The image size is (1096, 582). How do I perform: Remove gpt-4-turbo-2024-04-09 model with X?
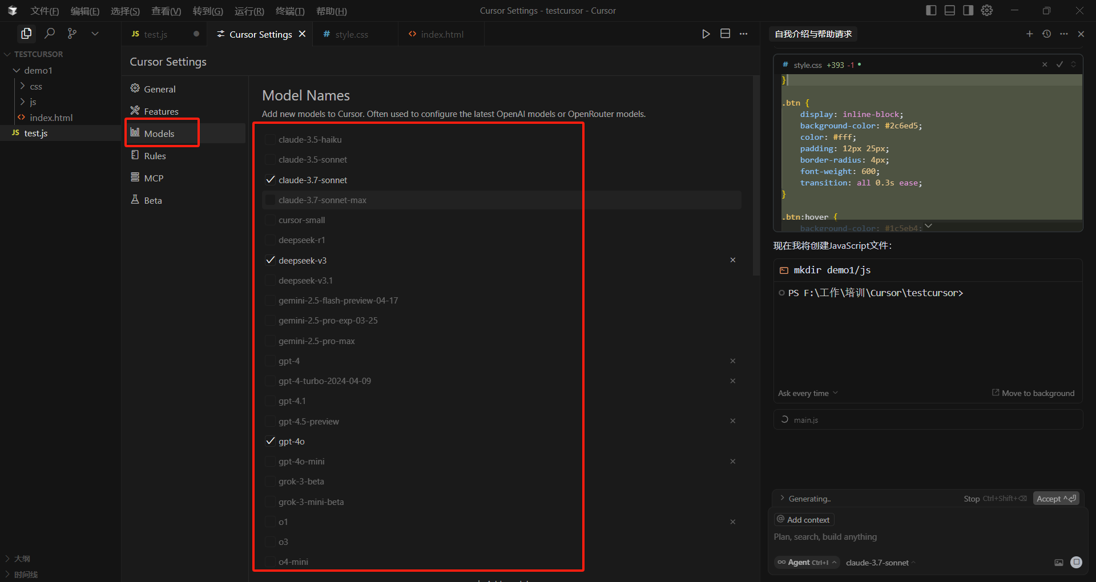click(733, 381)
